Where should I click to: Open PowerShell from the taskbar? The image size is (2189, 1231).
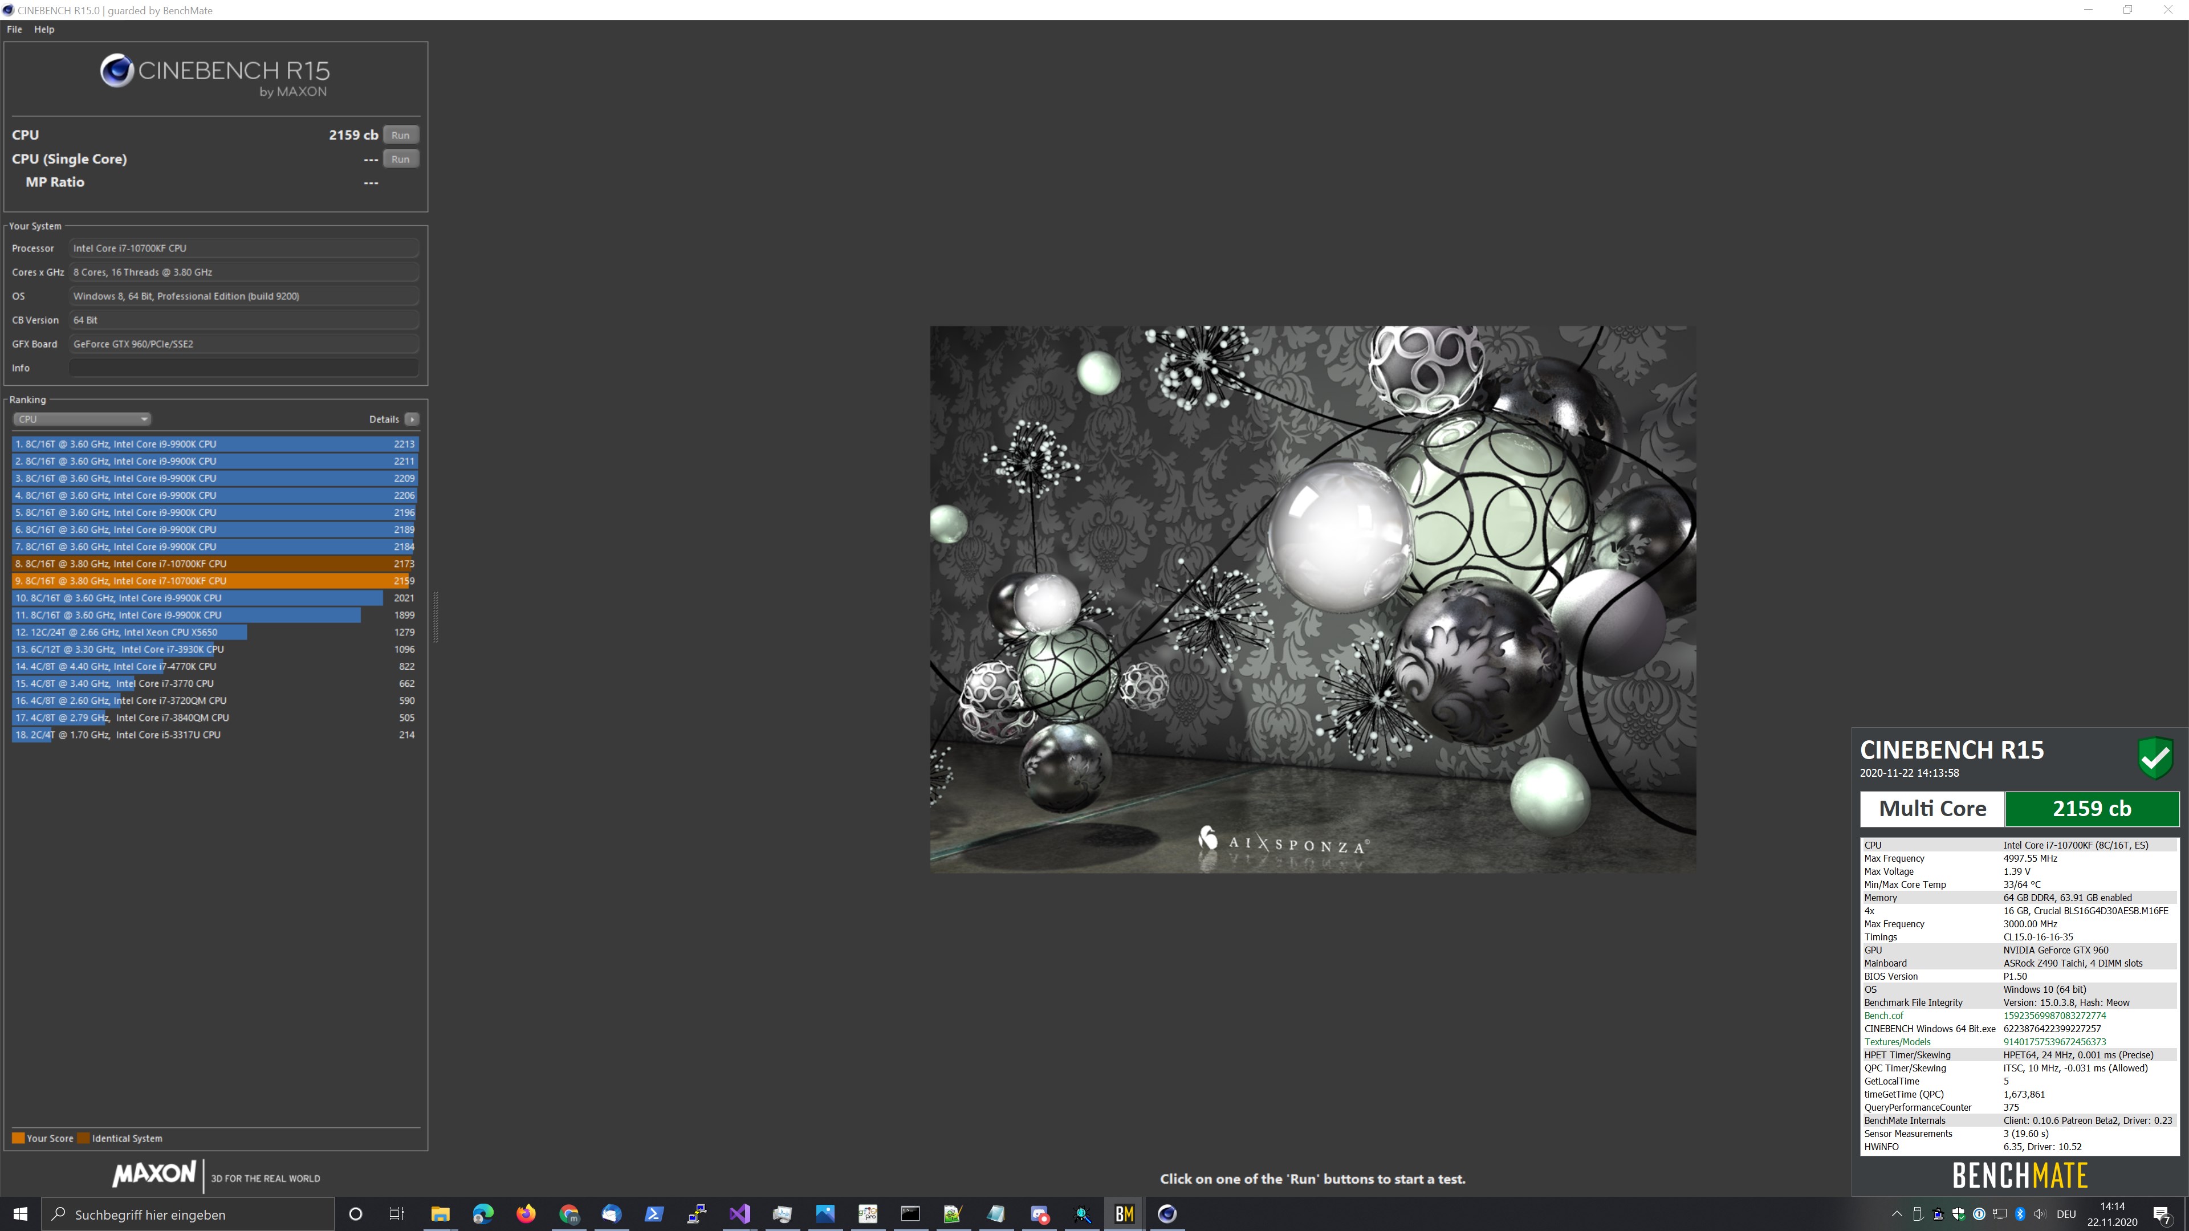click(x=653, y=1214)
